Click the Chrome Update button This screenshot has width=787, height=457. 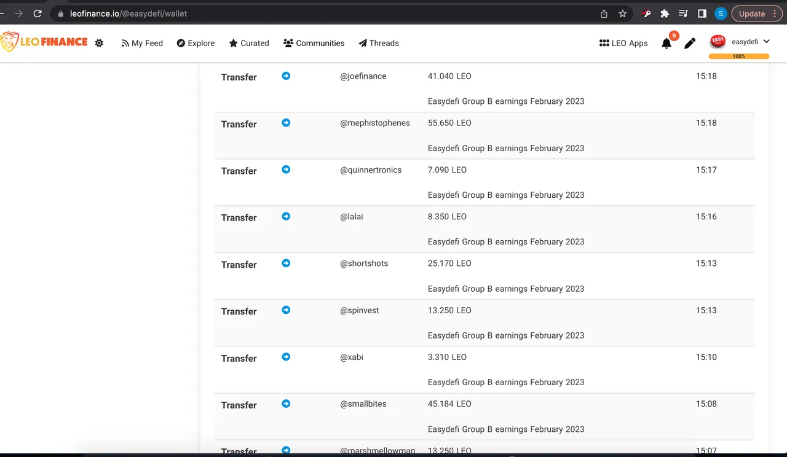tap(756, 14)
